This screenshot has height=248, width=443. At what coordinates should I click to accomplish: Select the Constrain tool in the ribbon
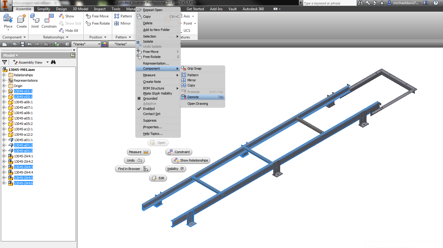49,21
